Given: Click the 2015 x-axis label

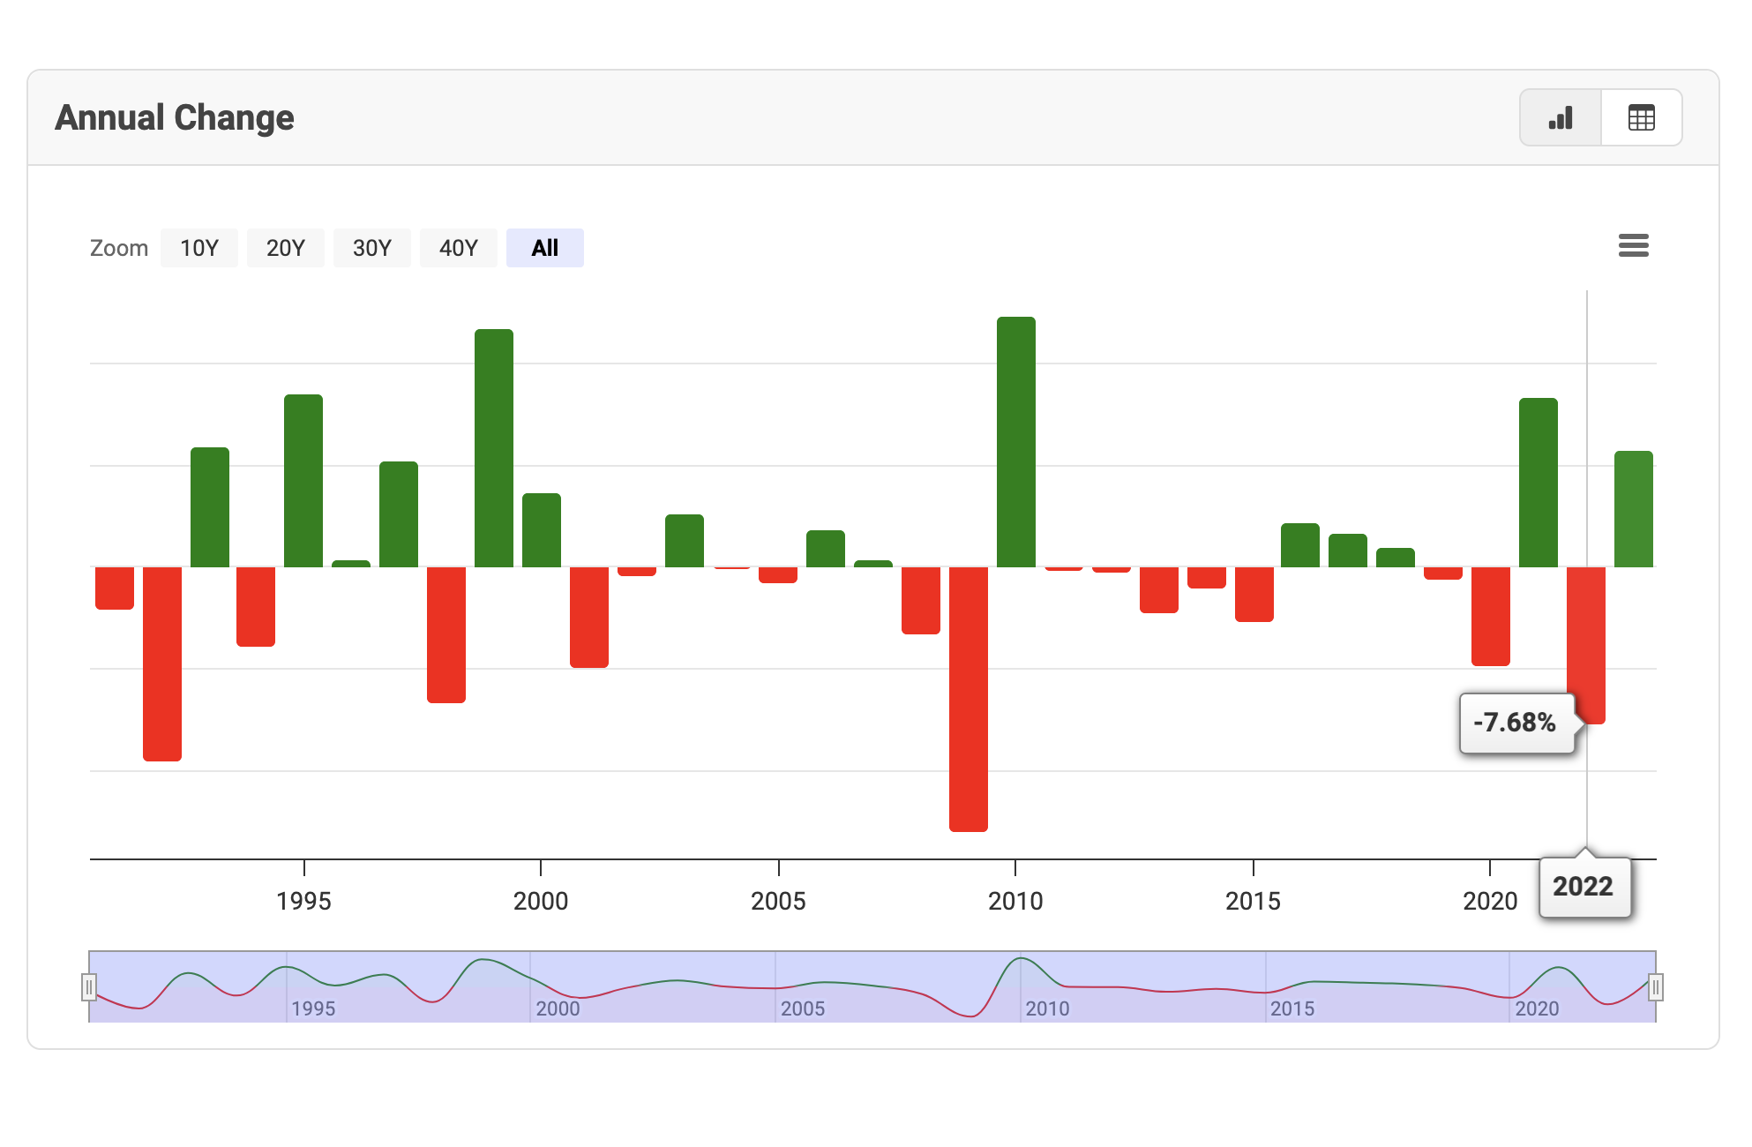Looking at the screenshot, I should pyautogui.click(x=1253, y=901).
